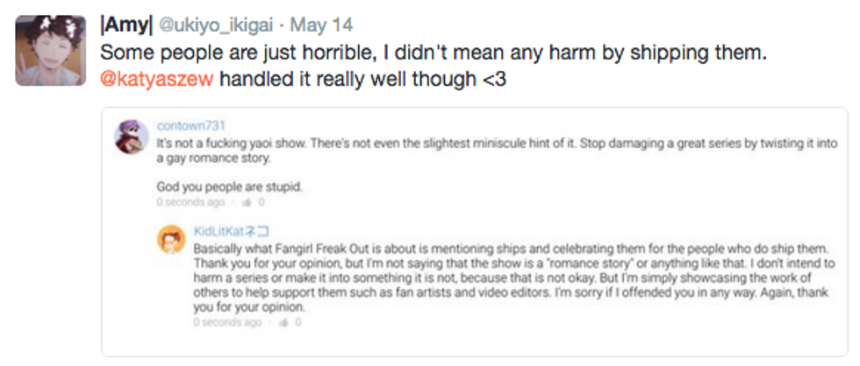Like contown731's comment with thumbs-up icon
This screenshot has height=366, width=860.
click(x=248, y=203)
